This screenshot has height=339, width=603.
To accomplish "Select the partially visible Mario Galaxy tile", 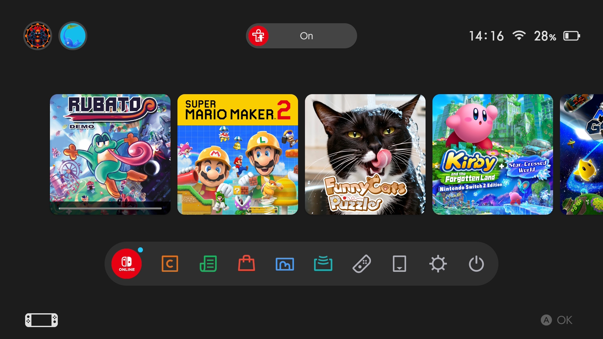I will click(x=582, y=154).
